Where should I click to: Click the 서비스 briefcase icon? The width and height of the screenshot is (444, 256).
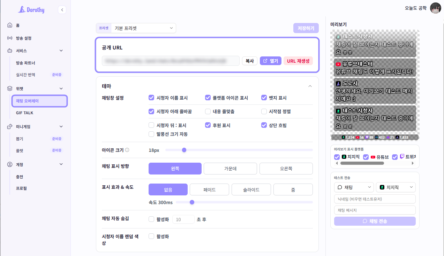[x=10, y=51]
